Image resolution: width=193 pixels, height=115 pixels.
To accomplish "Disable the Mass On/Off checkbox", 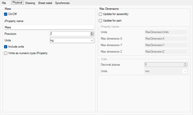I will (x=6, y=14).
